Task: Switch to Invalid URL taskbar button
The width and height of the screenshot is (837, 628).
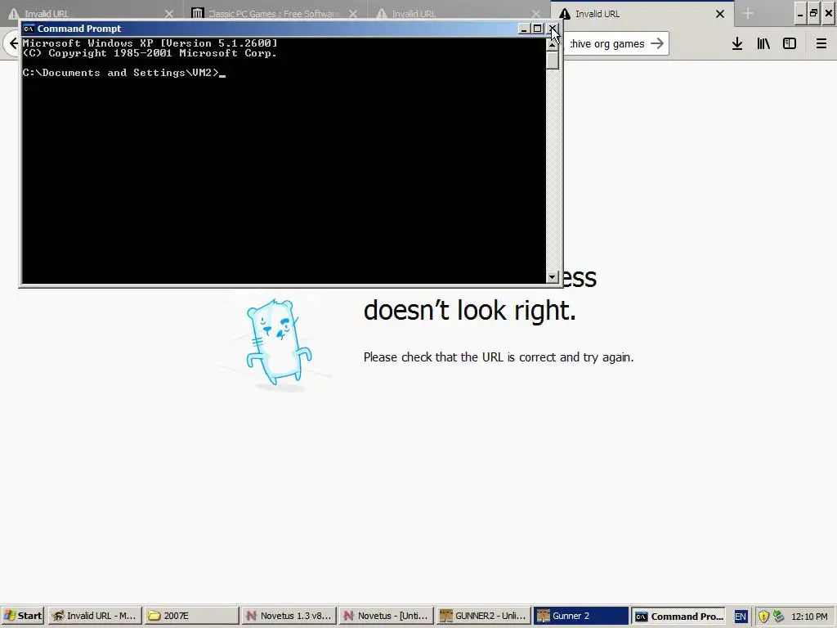Action: pyautogui.click(x=95, y=616)
